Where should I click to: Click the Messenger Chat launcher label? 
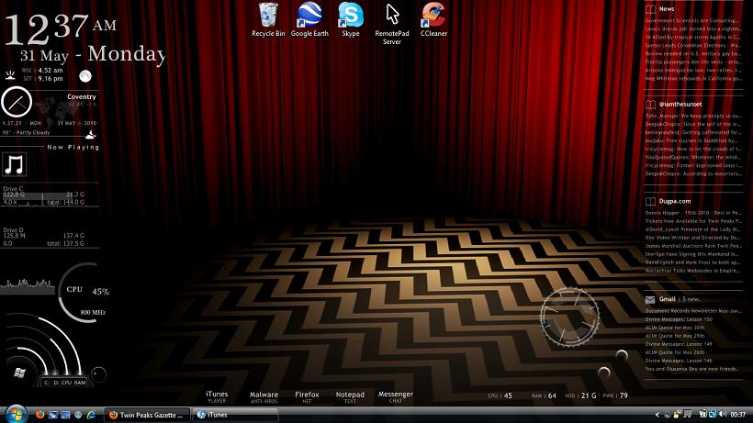(x=395, y=396)
